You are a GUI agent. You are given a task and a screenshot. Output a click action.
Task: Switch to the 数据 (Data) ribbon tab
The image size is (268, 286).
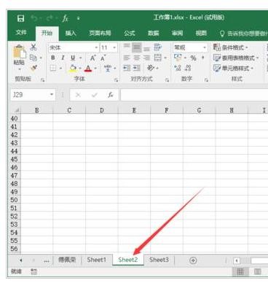pos(154,33)
